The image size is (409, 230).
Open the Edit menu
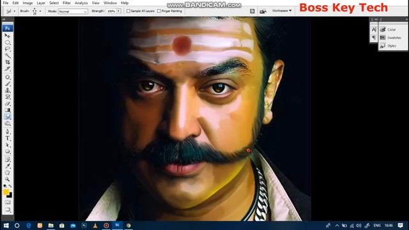pos(15,3)
